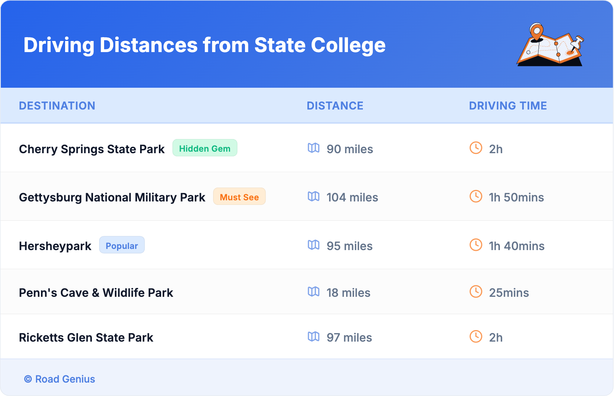Select Gettysburg National Military Park row
The width and height of the screenshot is (614, 396).
[x=112, y=197]
